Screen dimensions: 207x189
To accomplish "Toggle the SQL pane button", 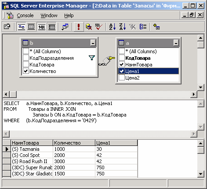I will tap(42, 27).
